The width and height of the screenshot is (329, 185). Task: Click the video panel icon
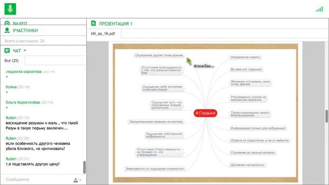7,23
